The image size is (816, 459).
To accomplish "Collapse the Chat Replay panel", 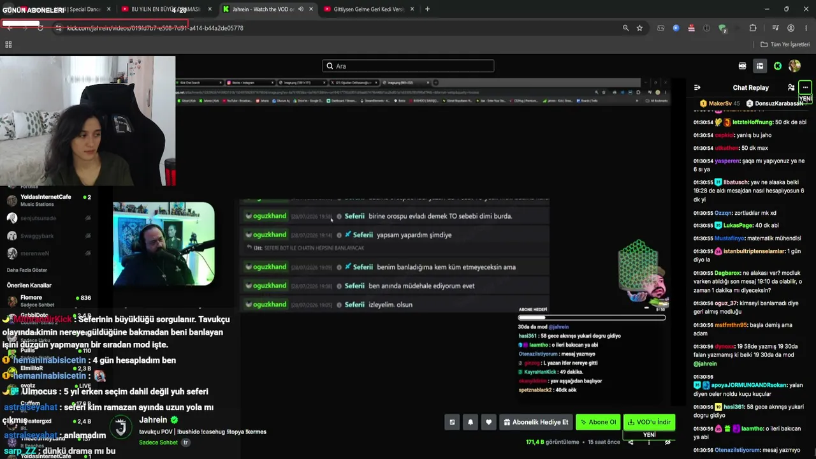I will pyautogui.click(x=697, y=87).
